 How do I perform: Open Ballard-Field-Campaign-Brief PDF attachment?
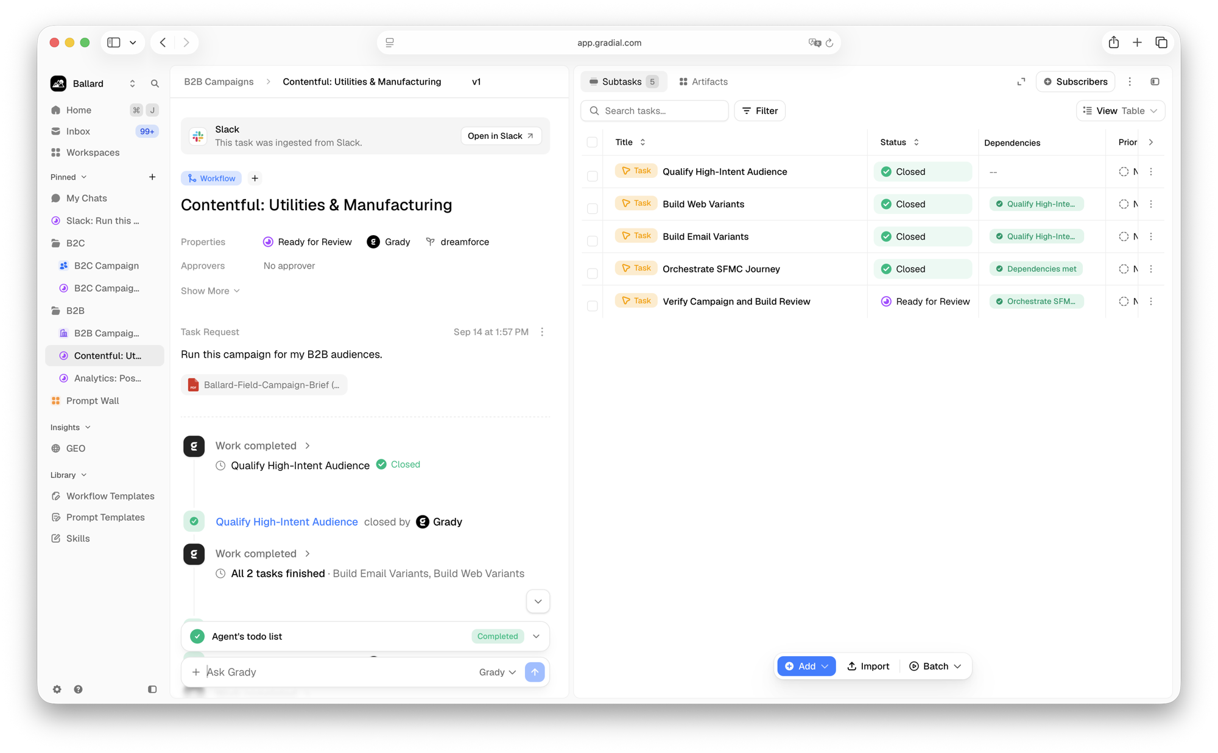pos(264,385)
